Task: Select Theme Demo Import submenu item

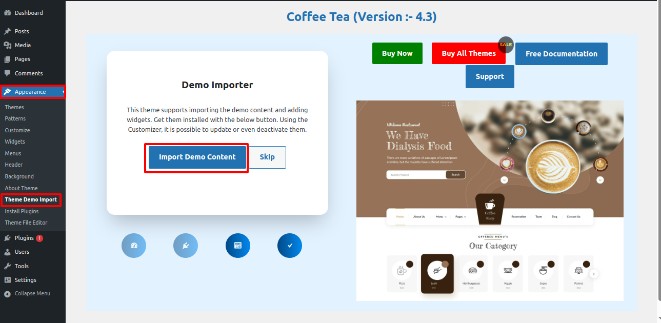Action: point(31,199)
